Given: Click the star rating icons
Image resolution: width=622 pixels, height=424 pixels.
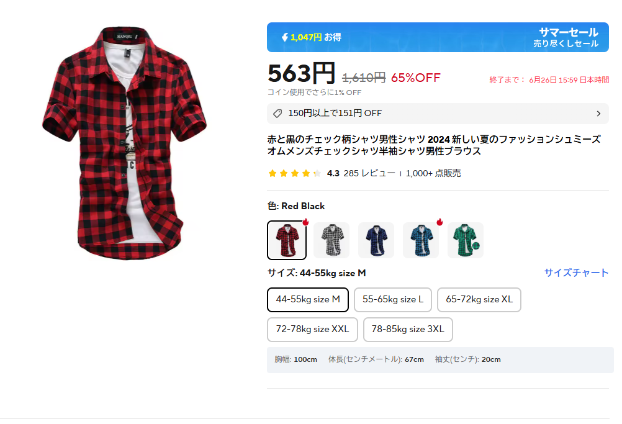Looking at the screenshot, I should [x=294, y=173].
